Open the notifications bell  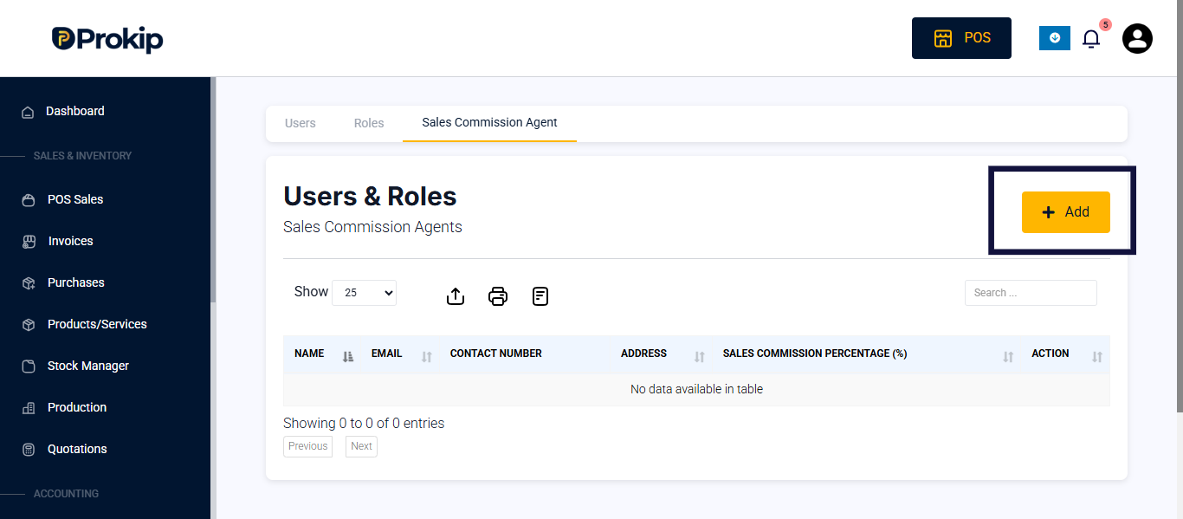pyautogui.click(x=1091, y=39)
